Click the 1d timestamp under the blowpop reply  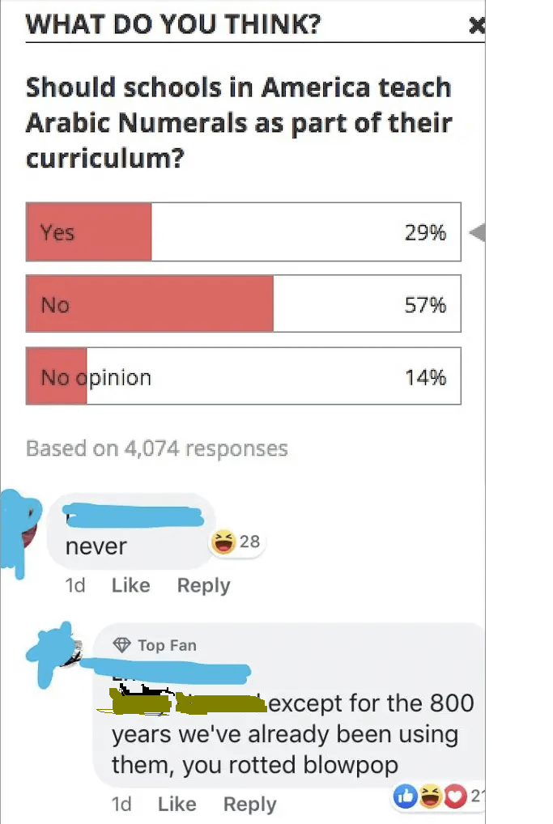[121, 804]
